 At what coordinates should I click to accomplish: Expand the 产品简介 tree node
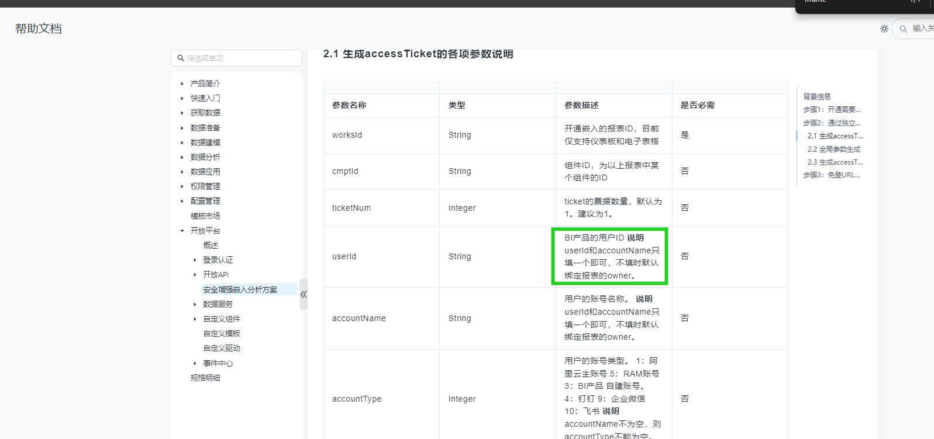coord(182,84)
